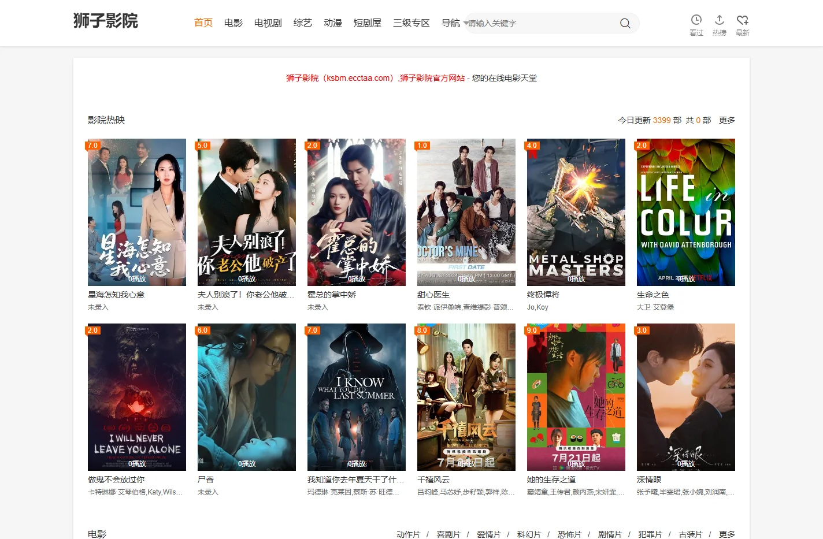Click the 霍总的掌中娇 title text
This screenshot has height=539, width=823.
tap(332, 295)
